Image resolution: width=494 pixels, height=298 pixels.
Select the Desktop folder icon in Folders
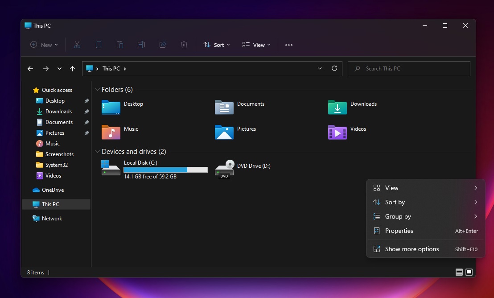tap(111, 107)
